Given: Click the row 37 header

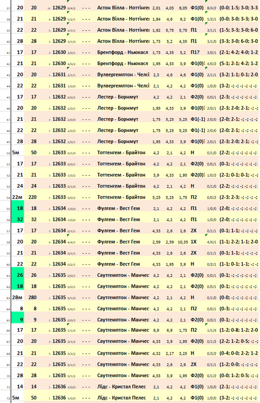Looking at the screenshot, I should point(8,9).
